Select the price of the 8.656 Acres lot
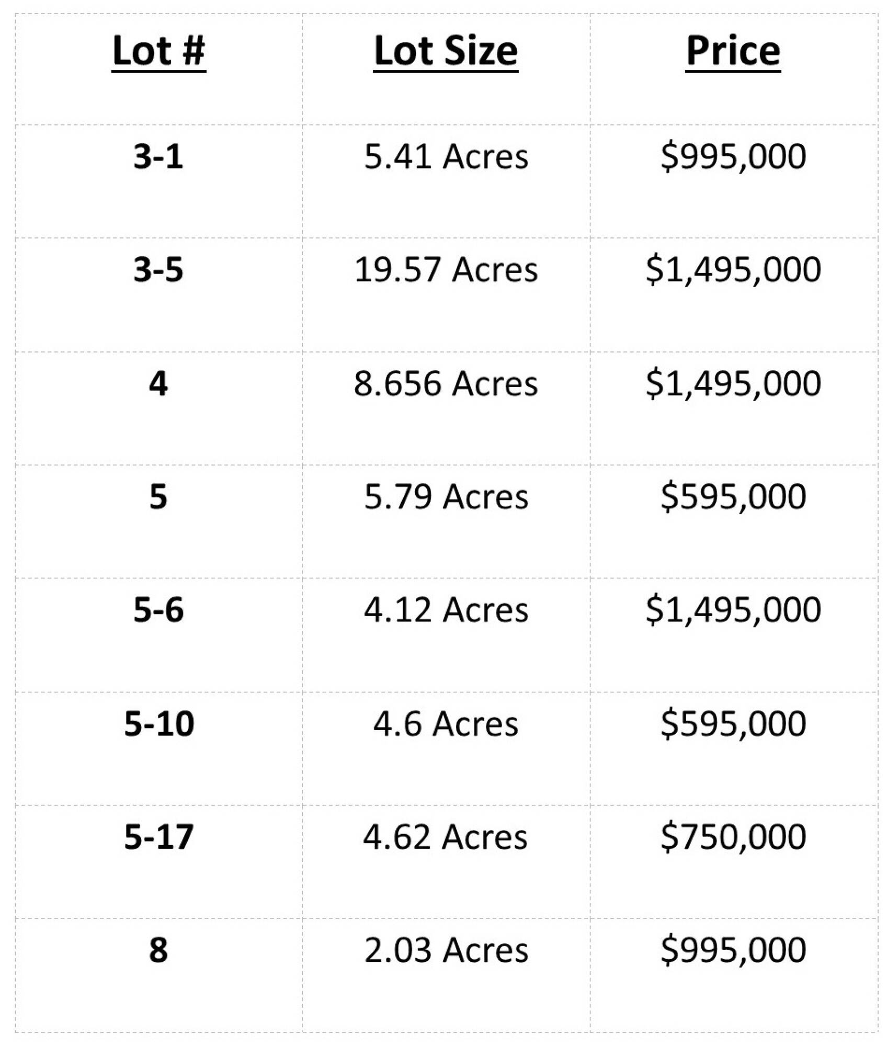This screenshot has width=887, height=1046. coord(733,383)
